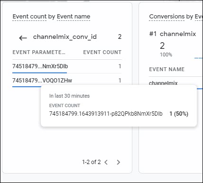Click the blue bar under NmXr5Dlb row
Image resolution: width=203 pixels, height=183 pixels.
pos(39,73)
